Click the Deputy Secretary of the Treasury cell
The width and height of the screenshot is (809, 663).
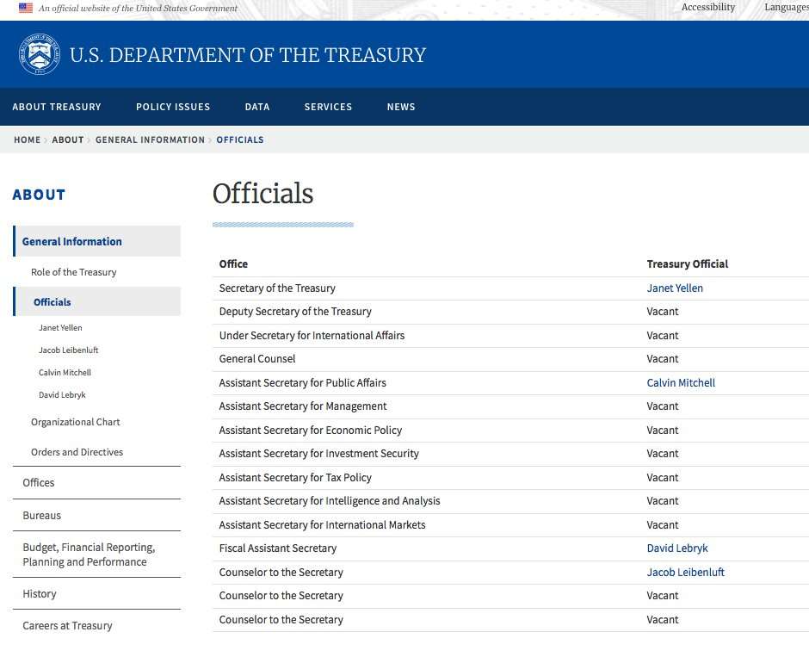(x=295, y=312)
